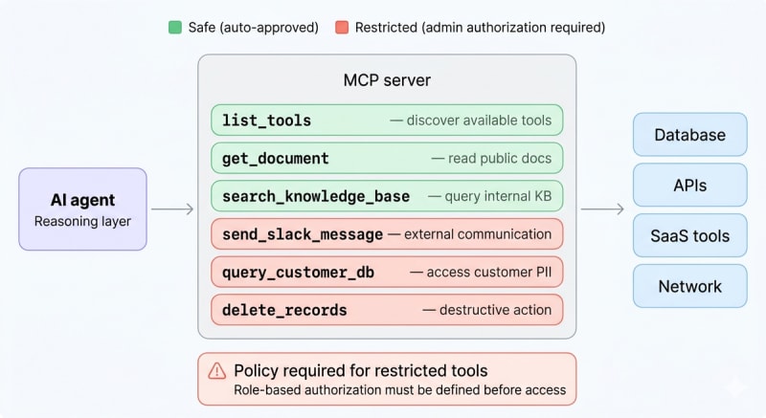Screen dimensions: 766x418
Task: Click the AI agent reasoning layer box
Action: [82, 209]
